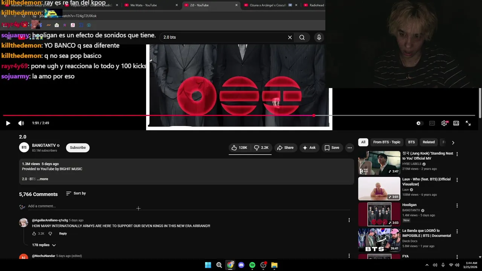Open options for 'Standing Next to You' video
This screenshot has width=482, height=271.
[x=457, y=154]
